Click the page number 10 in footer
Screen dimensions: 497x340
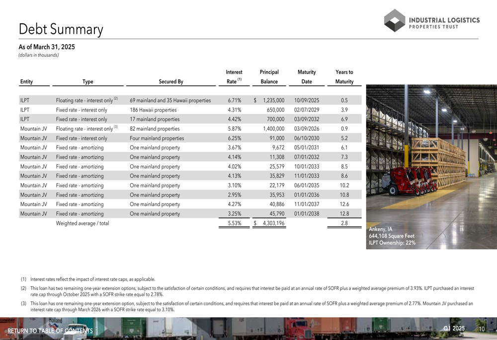click(x=482, y=329)
